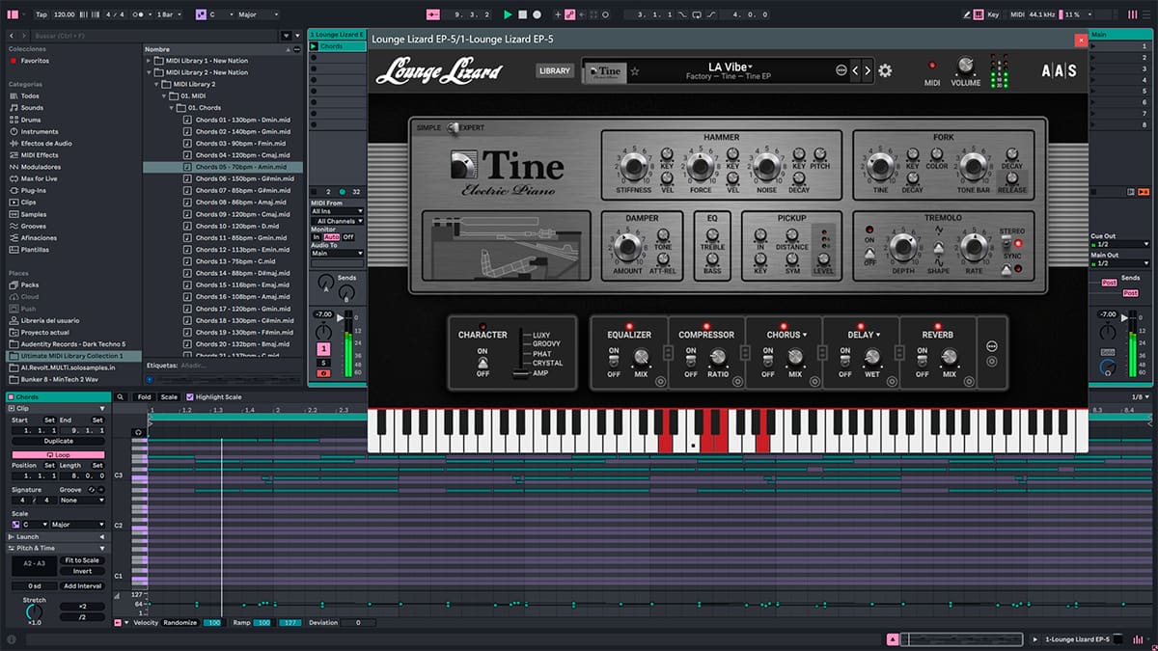Viewport: 1158px width, 651px height.
Task: Open Lounge Lizard LIBRARY tab
Action: click(555, 70)
